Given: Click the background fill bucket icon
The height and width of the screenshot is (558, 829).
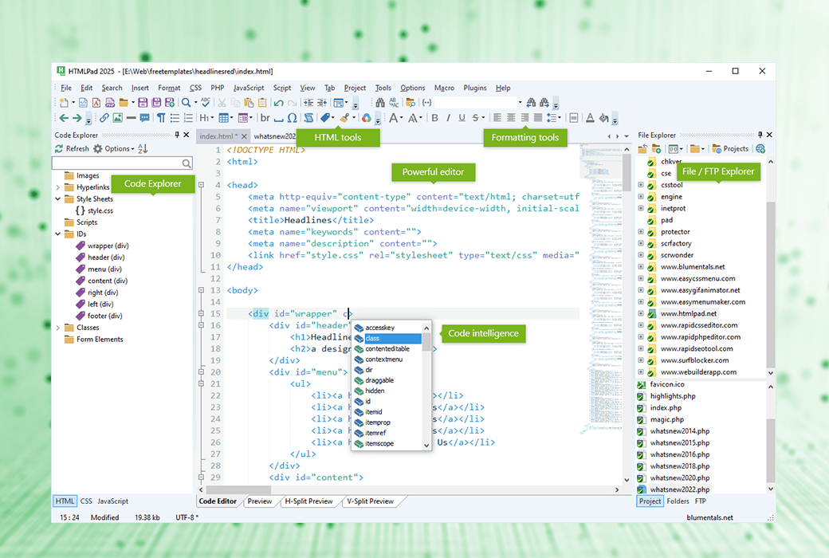Looking at the screenshot, I should pyautogui.click(x=603, y=118).
